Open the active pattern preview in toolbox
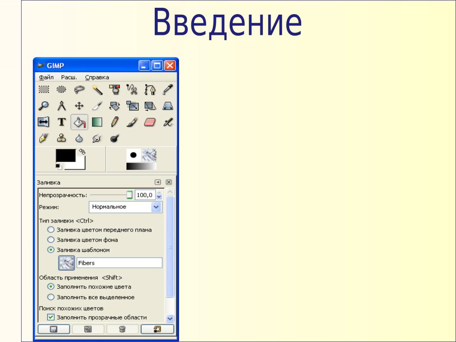Viewport: 456px width, 342px height. point(149,155)
